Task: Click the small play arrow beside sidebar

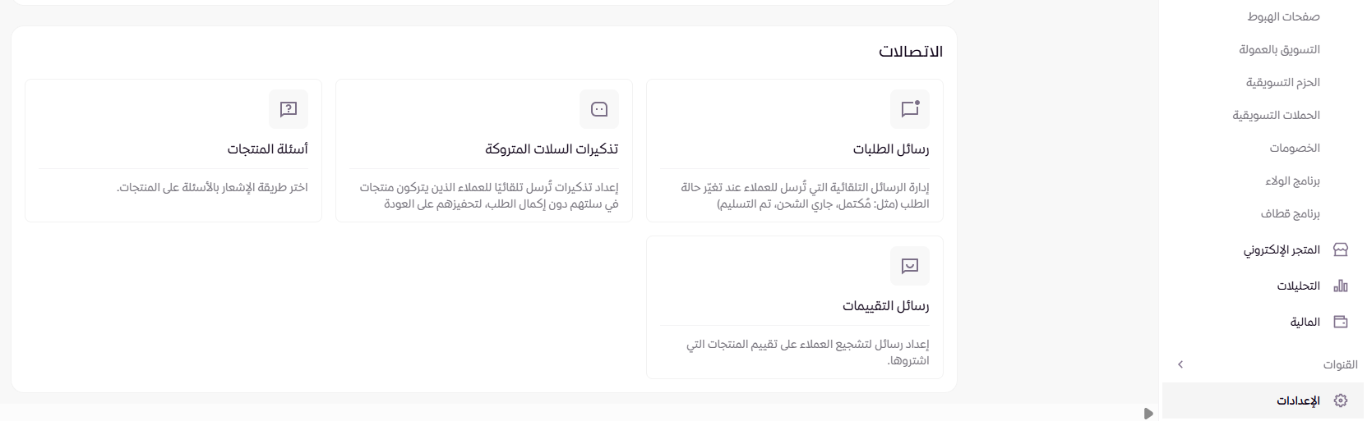Action: (1148, 414)
